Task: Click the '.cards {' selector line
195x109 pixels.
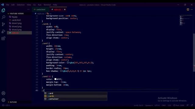Action: point(46,24)
